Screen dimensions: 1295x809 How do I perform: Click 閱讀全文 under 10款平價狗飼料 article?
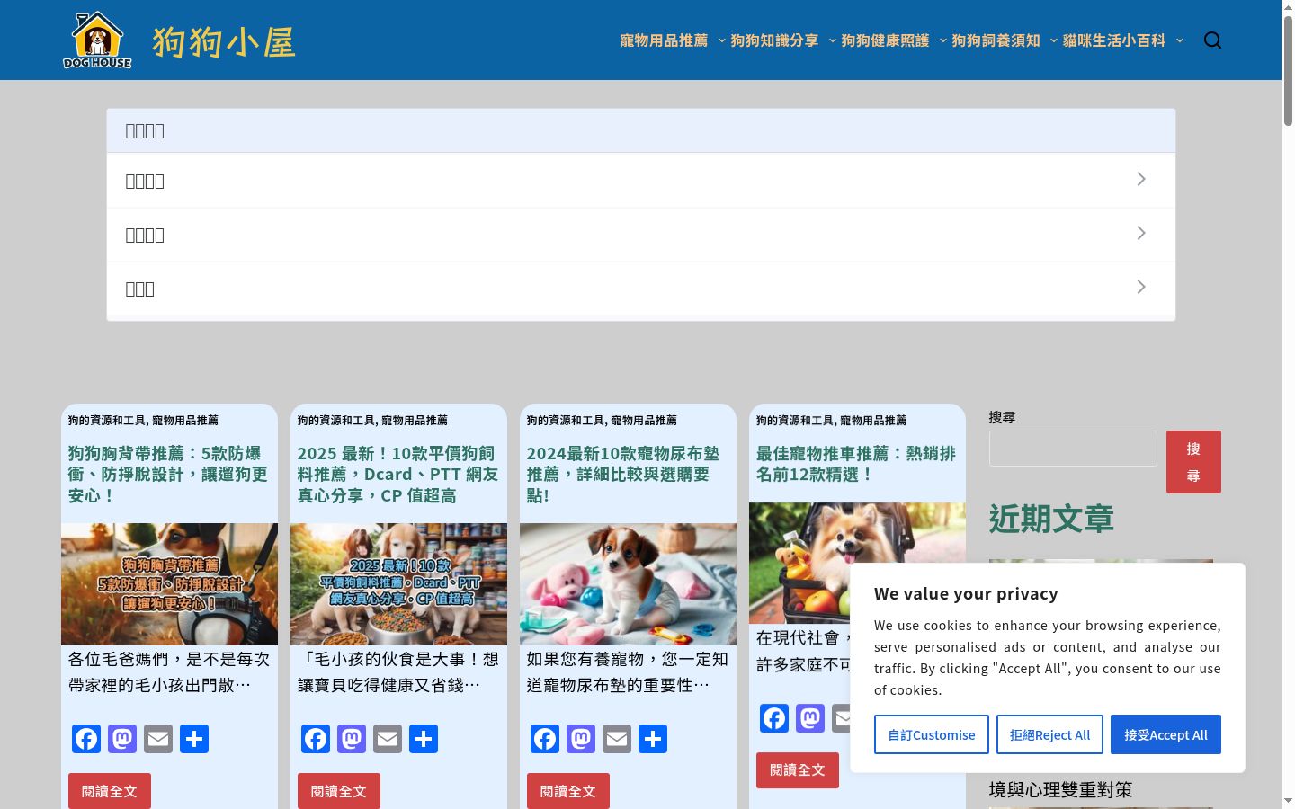[339, 791]
